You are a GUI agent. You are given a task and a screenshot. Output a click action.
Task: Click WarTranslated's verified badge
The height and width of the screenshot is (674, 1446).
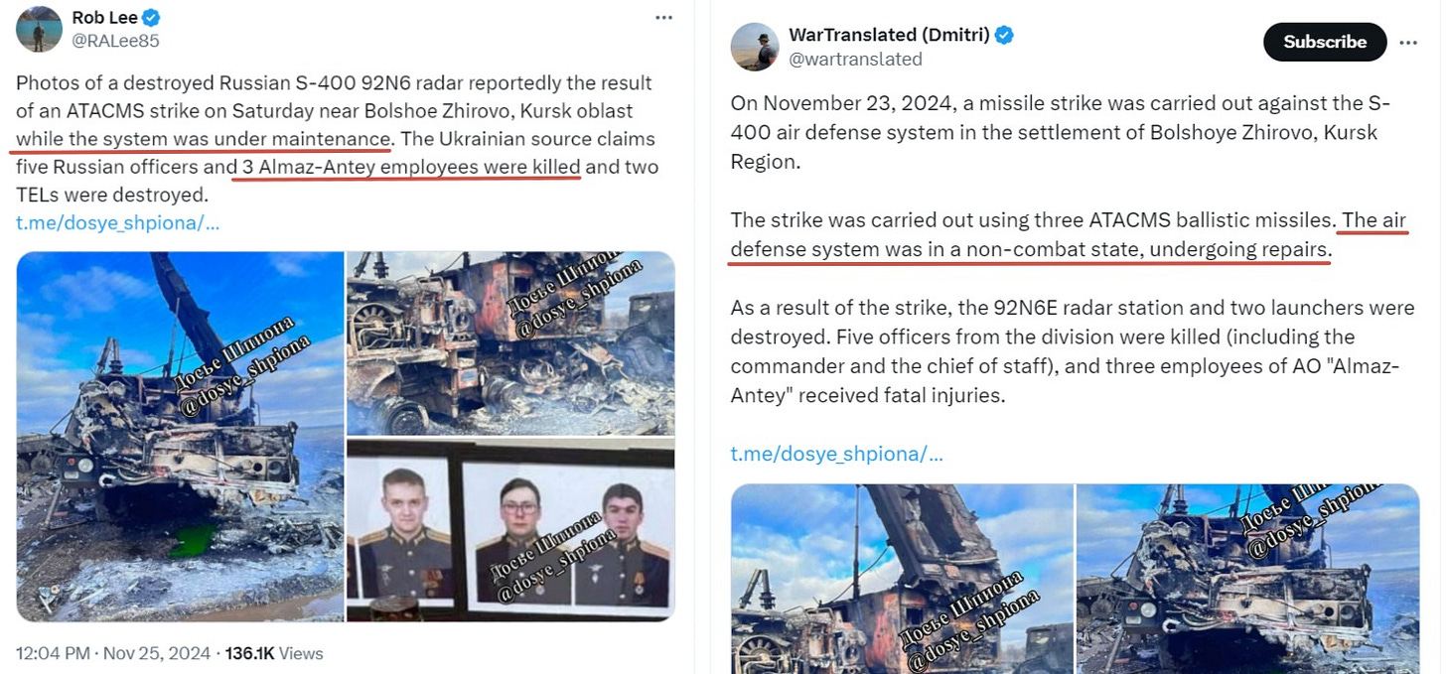point(1005,36)
